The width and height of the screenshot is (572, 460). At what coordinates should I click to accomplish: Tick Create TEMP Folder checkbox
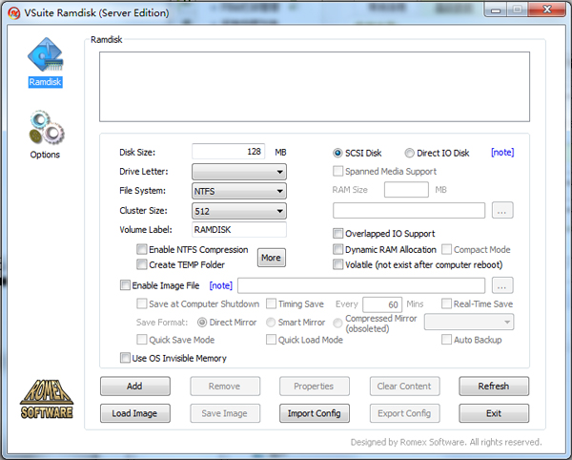[x=142, y=264]
